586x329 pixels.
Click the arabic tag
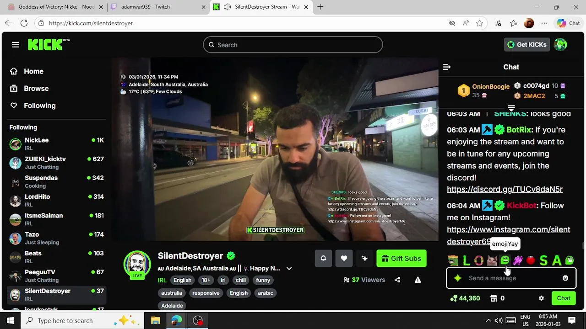point(266,293)
